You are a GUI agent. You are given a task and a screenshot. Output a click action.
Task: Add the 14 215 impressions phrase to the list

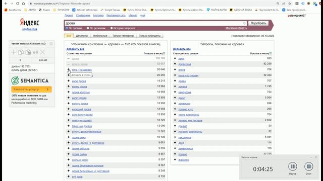tap(69, 81)
